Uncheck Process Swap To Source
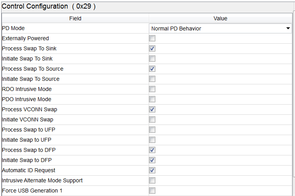 pyautogui.click(x=152, y=69)
